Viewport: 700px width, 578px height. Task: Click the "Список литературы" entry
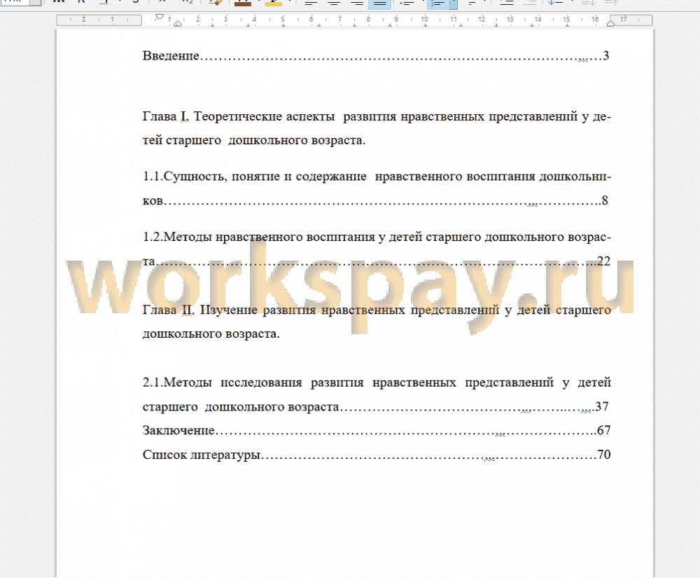202,455
